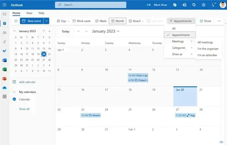Click the Today button
This screenshot has height=145, width=227.
[65, 31]
